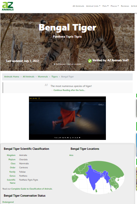Click the AZ Animals logo

point(8,6)
